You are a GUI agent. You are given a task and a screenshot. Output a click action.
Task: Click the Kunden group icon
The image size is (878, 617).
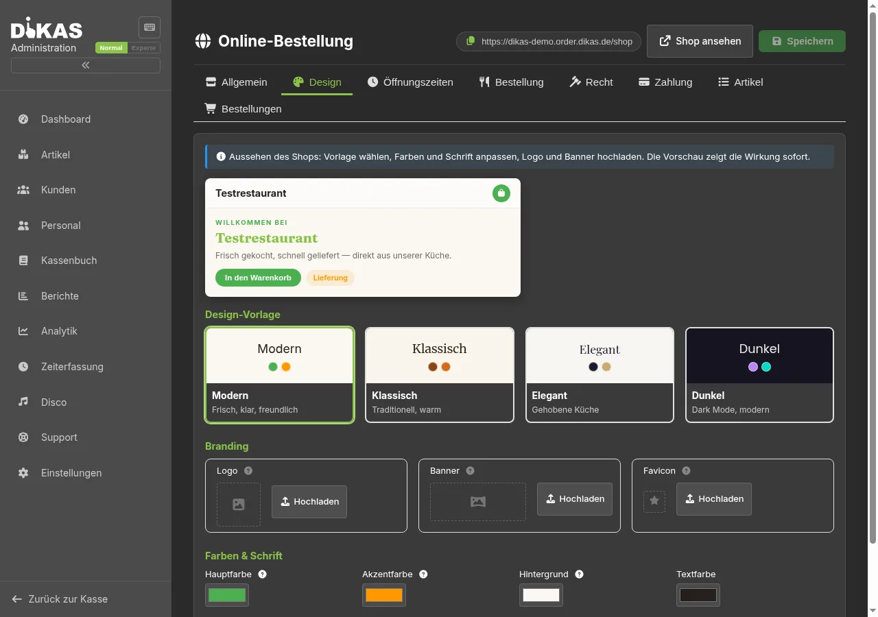[23, 190]
